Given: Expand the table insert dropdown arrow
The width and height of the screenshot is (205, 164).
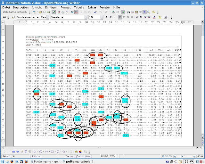Looking at the screenshot, I should click(120, 12).
